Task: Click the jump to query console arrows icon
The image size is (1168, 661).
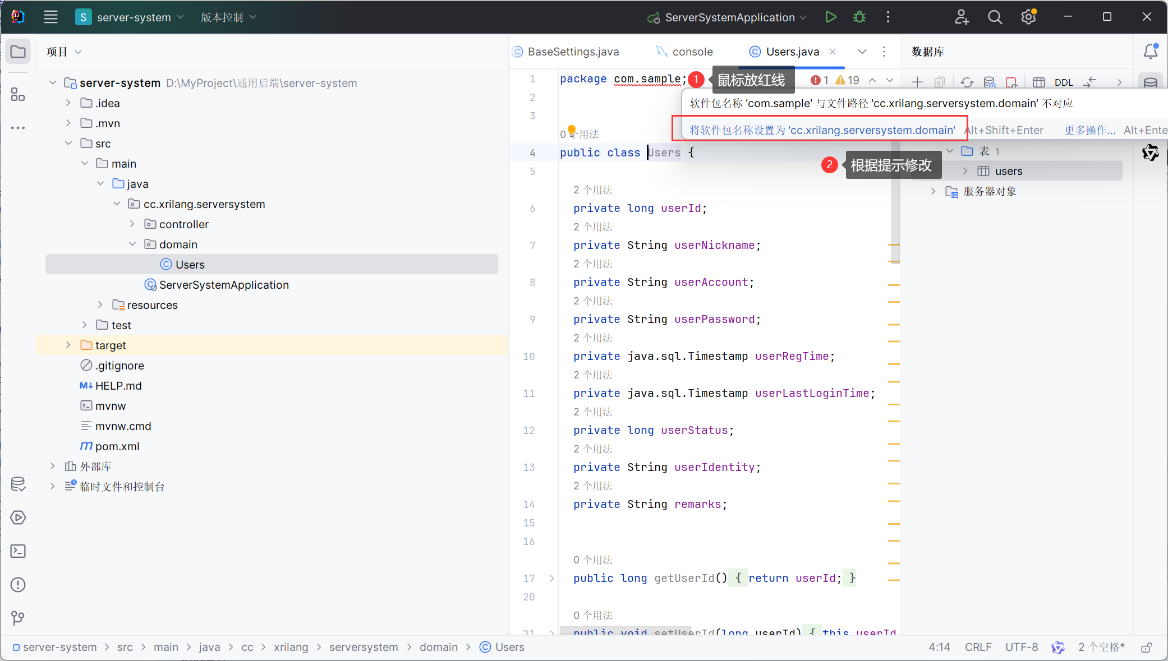Action: (1090, 82)
